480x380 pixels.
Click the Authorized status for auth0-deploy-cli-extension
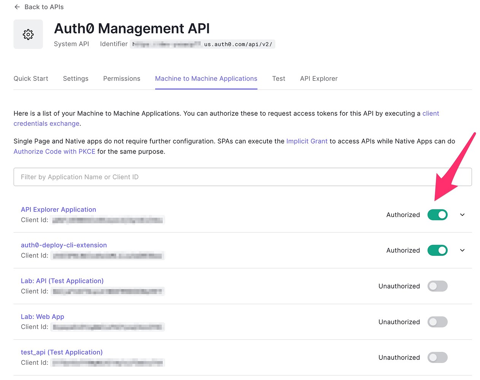click(x=403, y=251)
